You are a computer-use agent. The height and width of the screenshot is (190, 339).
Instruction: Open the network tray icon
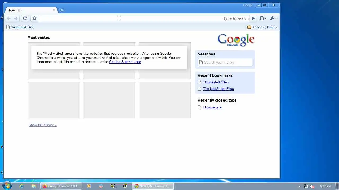[306, 186]
